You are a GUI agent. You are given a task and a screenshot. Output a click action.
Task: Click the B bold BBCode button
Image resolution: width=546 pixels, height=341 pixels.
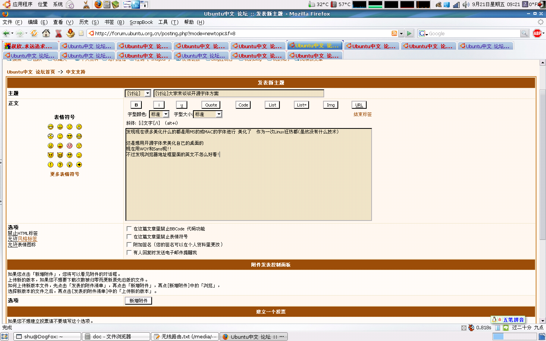136,105
